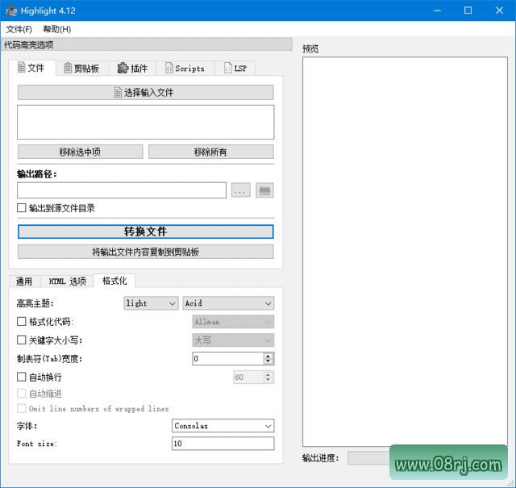Click the 输出路径 label
This screenshot has width=516, height=488.
(37, 174)
